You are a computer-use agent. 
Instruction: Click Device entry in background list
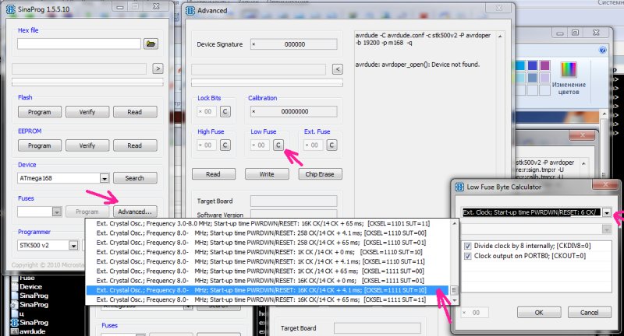(30, 286)
